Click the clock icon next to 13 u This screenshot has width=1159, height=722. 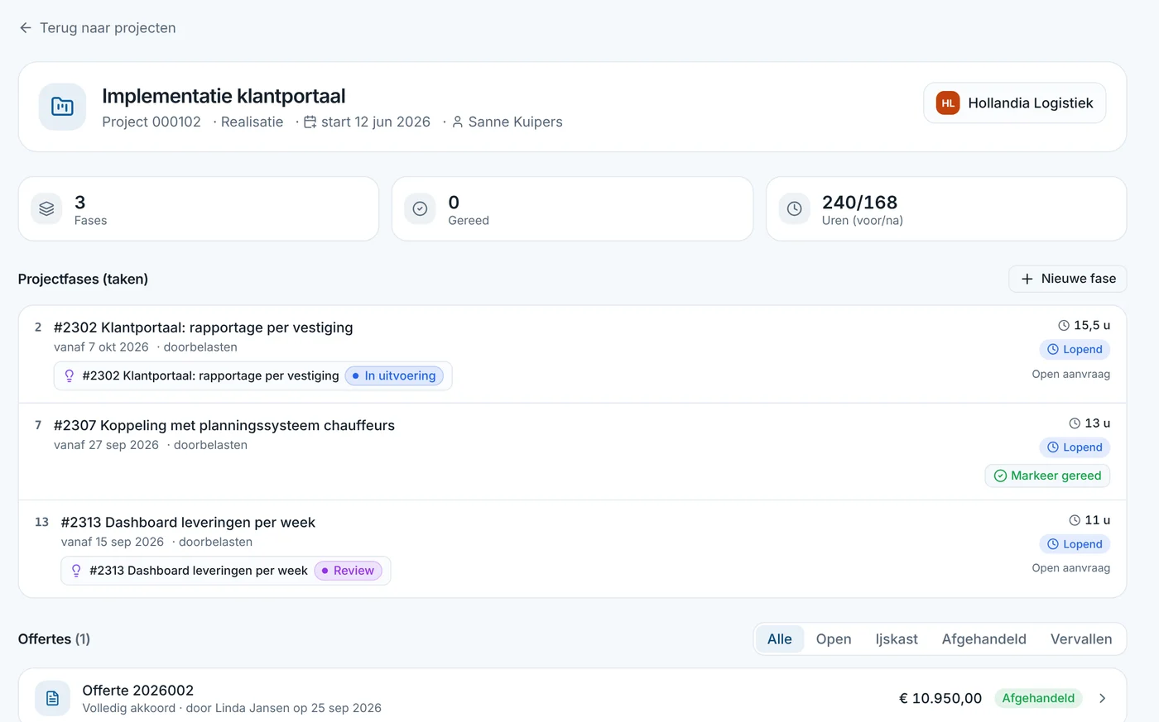coord(1075,423)
